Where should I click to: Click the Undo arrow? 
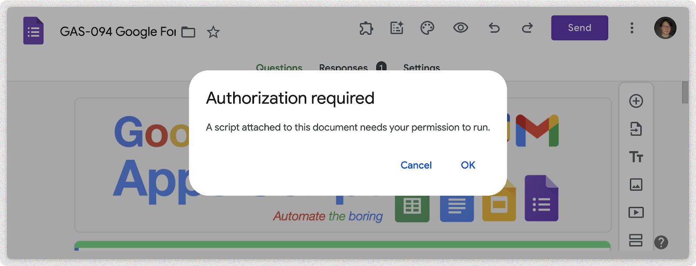coord(494,28)
